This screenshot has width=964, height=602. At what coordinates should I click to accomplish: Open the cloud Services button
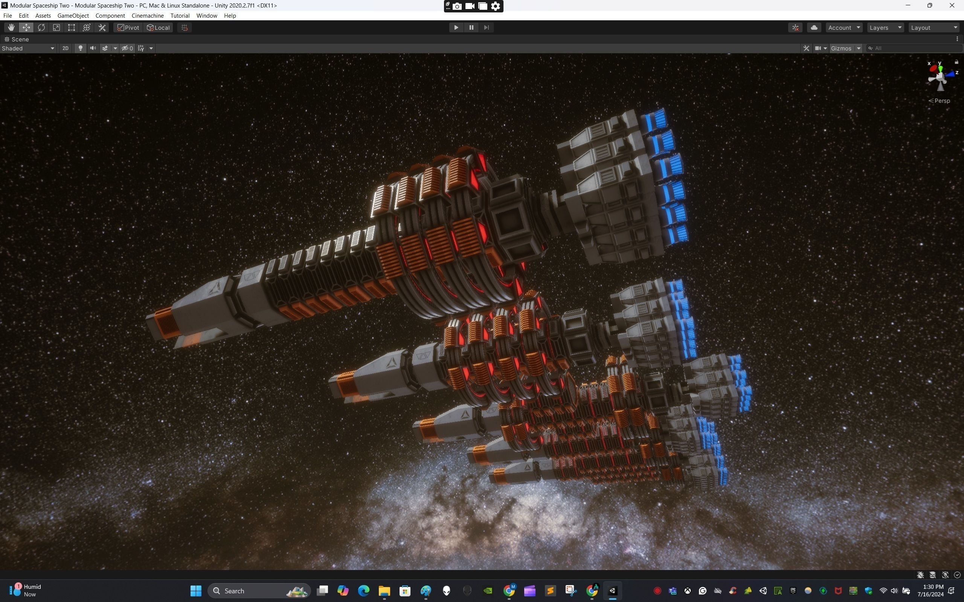(814, 27)
